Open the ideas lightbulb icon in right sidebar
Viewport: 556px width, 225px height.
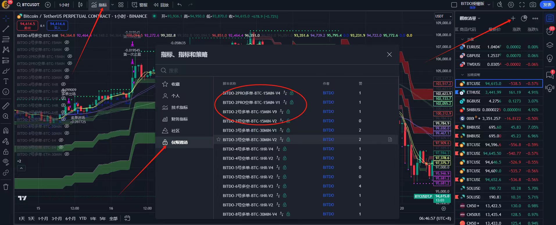pos(550,59)
